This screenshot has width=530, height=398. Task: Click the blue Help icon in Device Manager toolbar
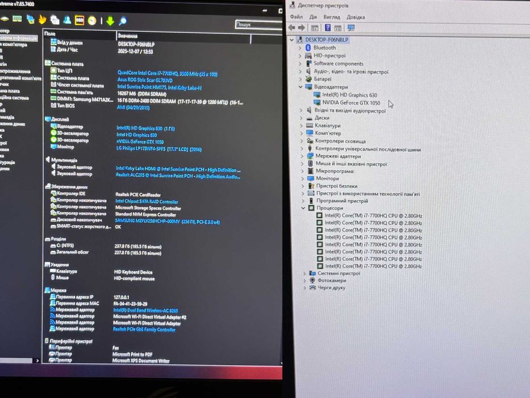tap(328, 27)
